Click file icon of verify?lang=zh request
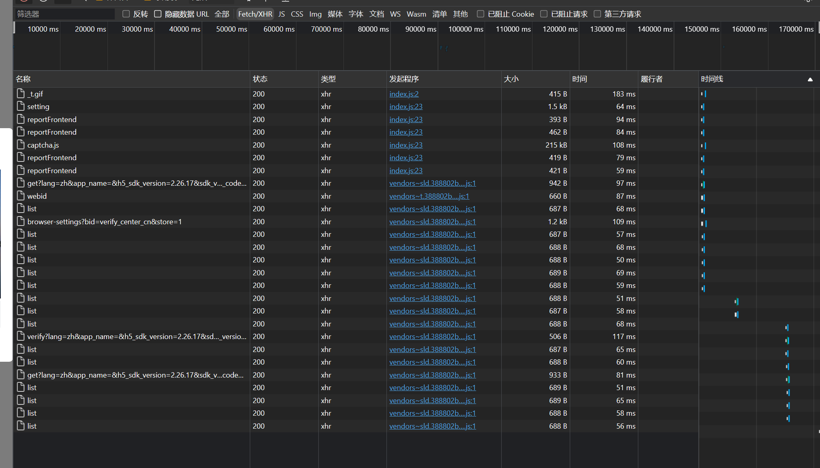 [x=21, y=336]
